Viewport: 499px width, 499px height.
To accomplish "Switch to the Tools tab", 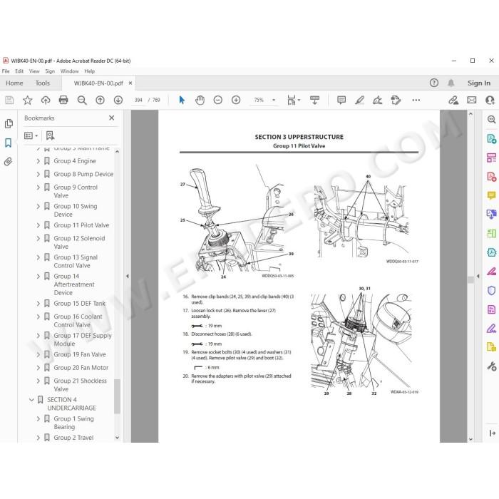I will point(43,83).
